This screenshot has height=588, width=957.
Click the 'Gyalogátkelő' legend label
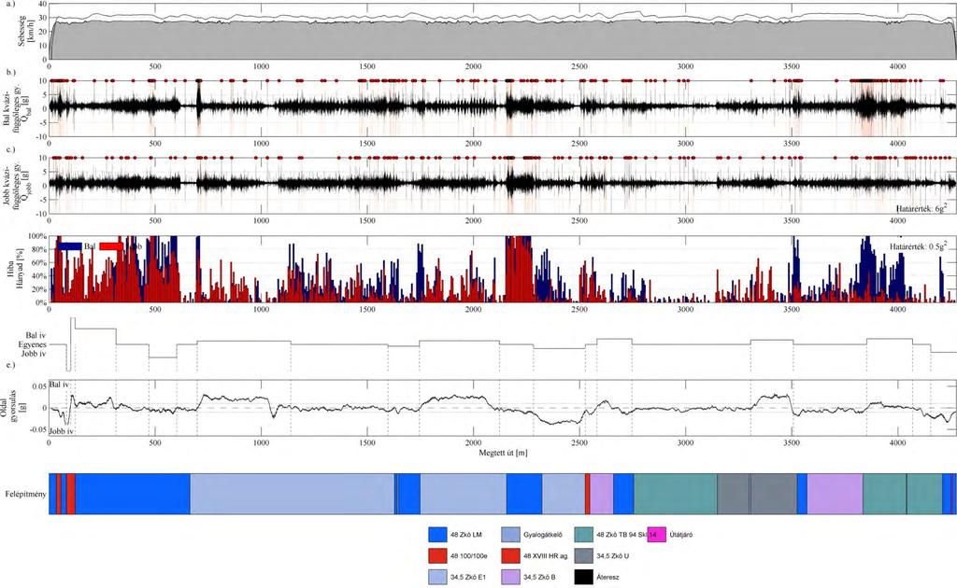point(543,535)
